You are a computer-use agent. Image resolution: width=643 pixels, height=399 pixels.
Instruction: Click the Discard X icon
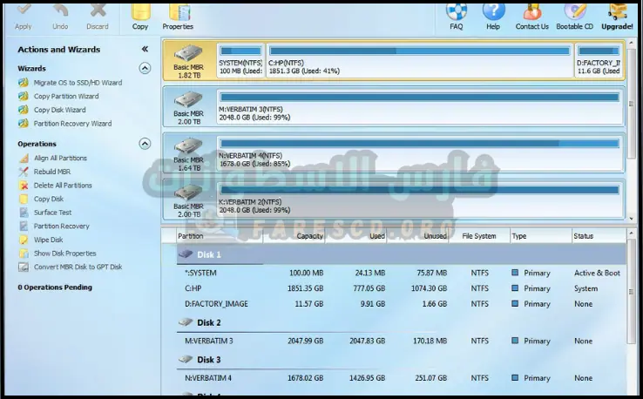coord(98,11)
